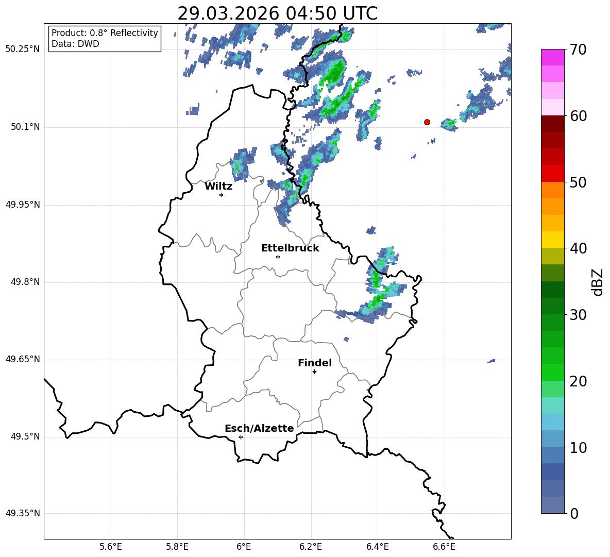Click the 49.95°N latitude label

23,205
